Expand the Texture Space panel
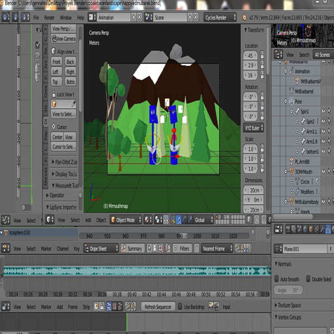 click(289, 306)
